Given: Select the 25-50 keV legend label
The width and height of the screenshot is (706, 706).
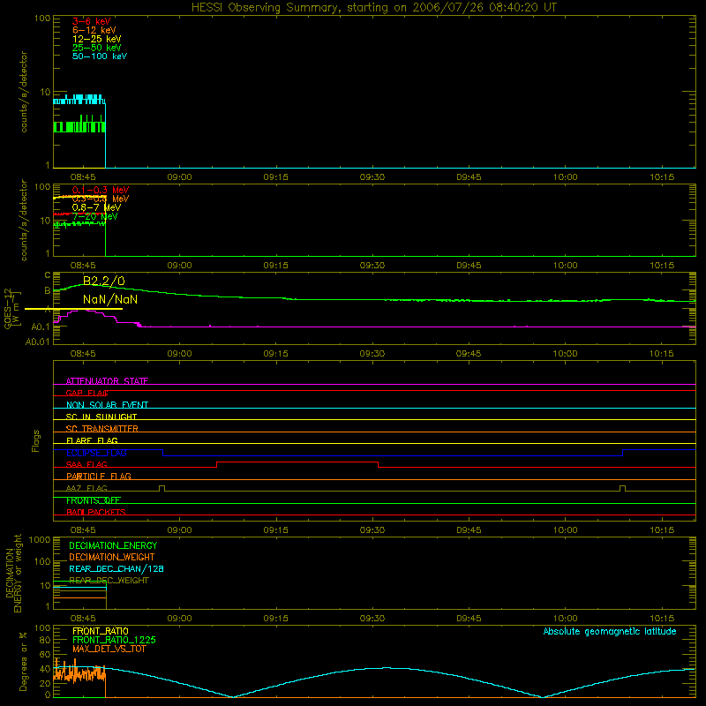Looking at the screenshot, I should [96, 48].
